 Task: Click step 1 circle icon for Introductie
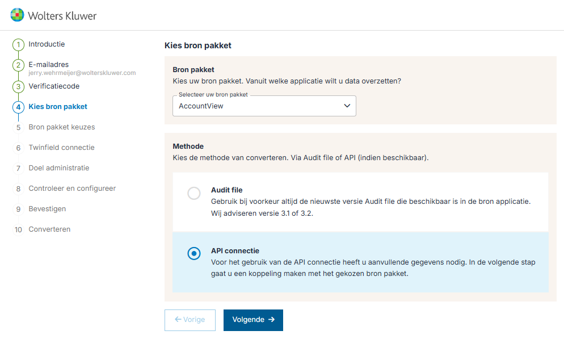[18, 45]
